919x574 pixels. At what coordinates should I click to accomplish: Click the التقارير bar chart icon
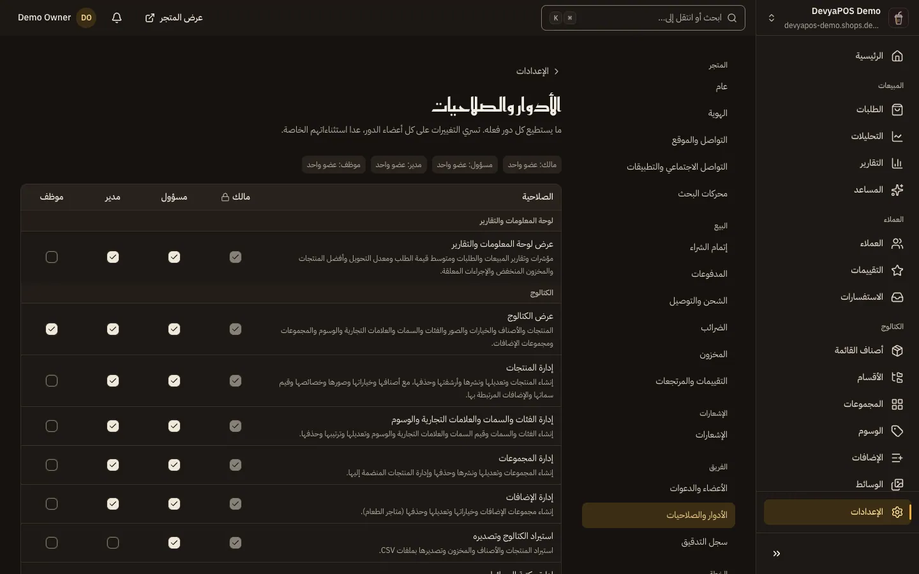click(897, 163)
